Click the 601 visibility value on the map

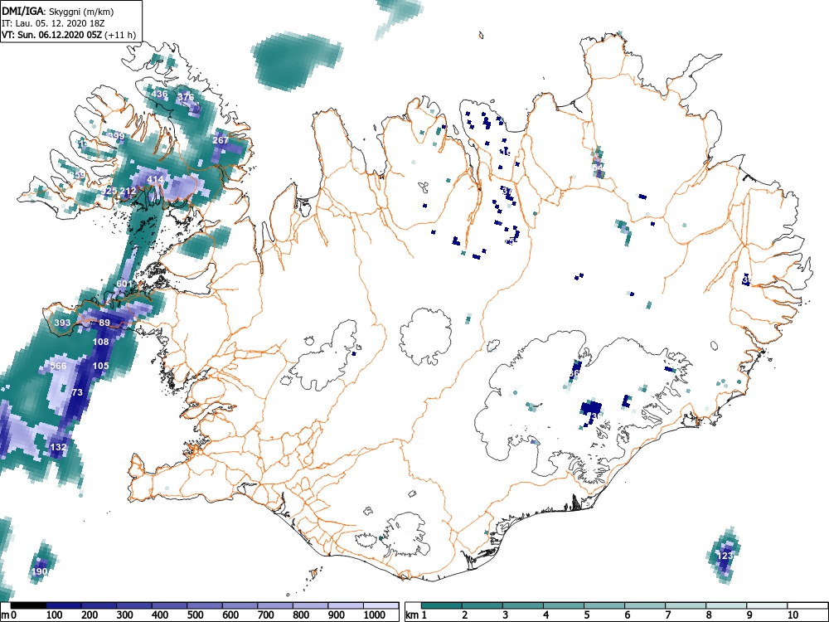pyautogui.click(x=124, y=284)
